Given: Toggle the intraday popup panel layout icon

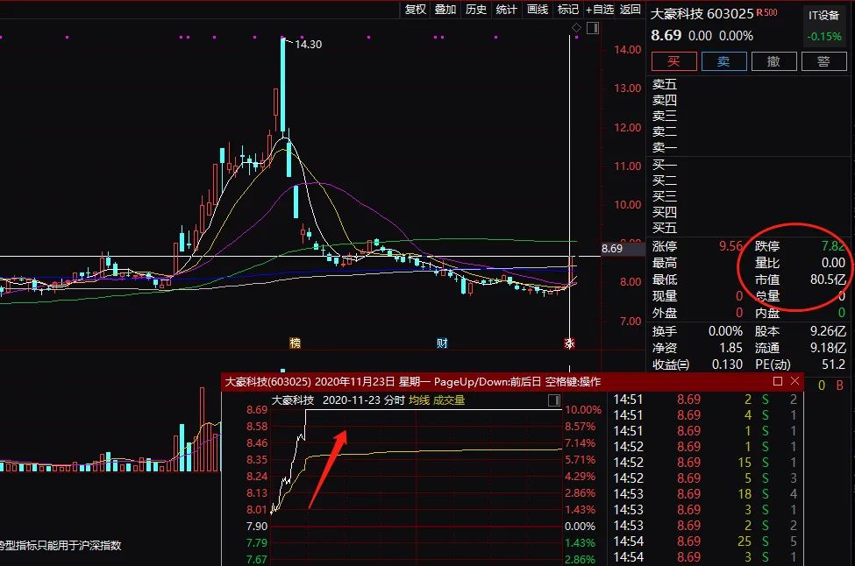Looking at the screenshot, I should tap(553, 400).
